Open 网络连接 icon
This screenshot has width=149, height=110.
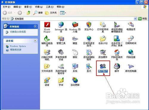[131, 52]
